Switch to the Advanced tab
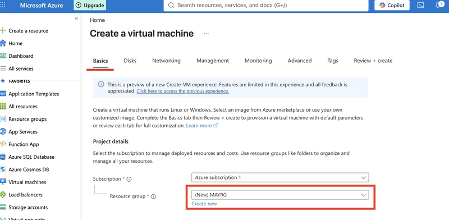Image resolution: width=449 pixels, height=220 pixels. [300, 61]
